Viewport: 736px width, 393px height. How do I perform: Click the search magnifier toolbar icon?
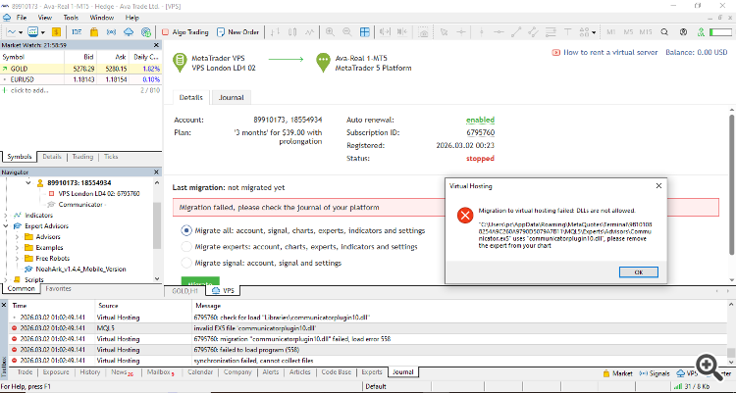click(664, 32)
